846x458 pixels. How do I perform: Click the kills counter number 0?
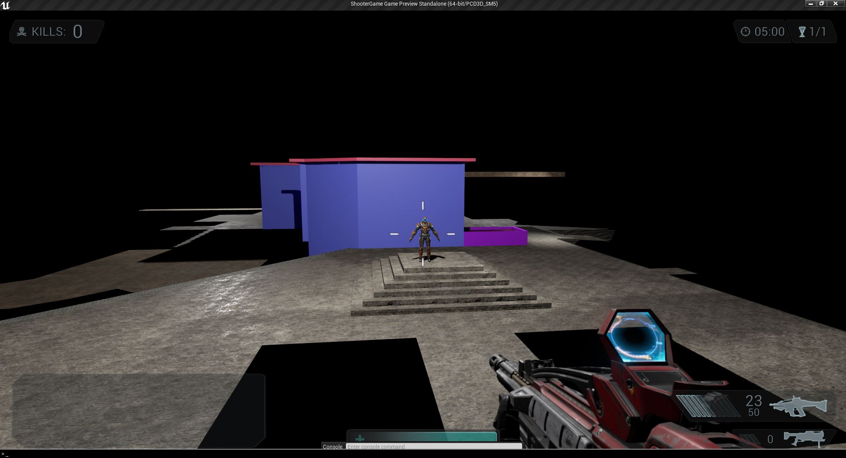78,32
